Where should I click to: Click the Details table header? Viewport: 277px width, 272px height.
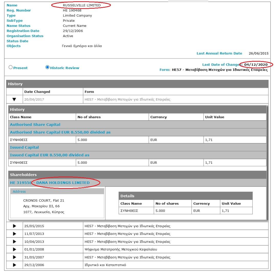pos(127,196)
